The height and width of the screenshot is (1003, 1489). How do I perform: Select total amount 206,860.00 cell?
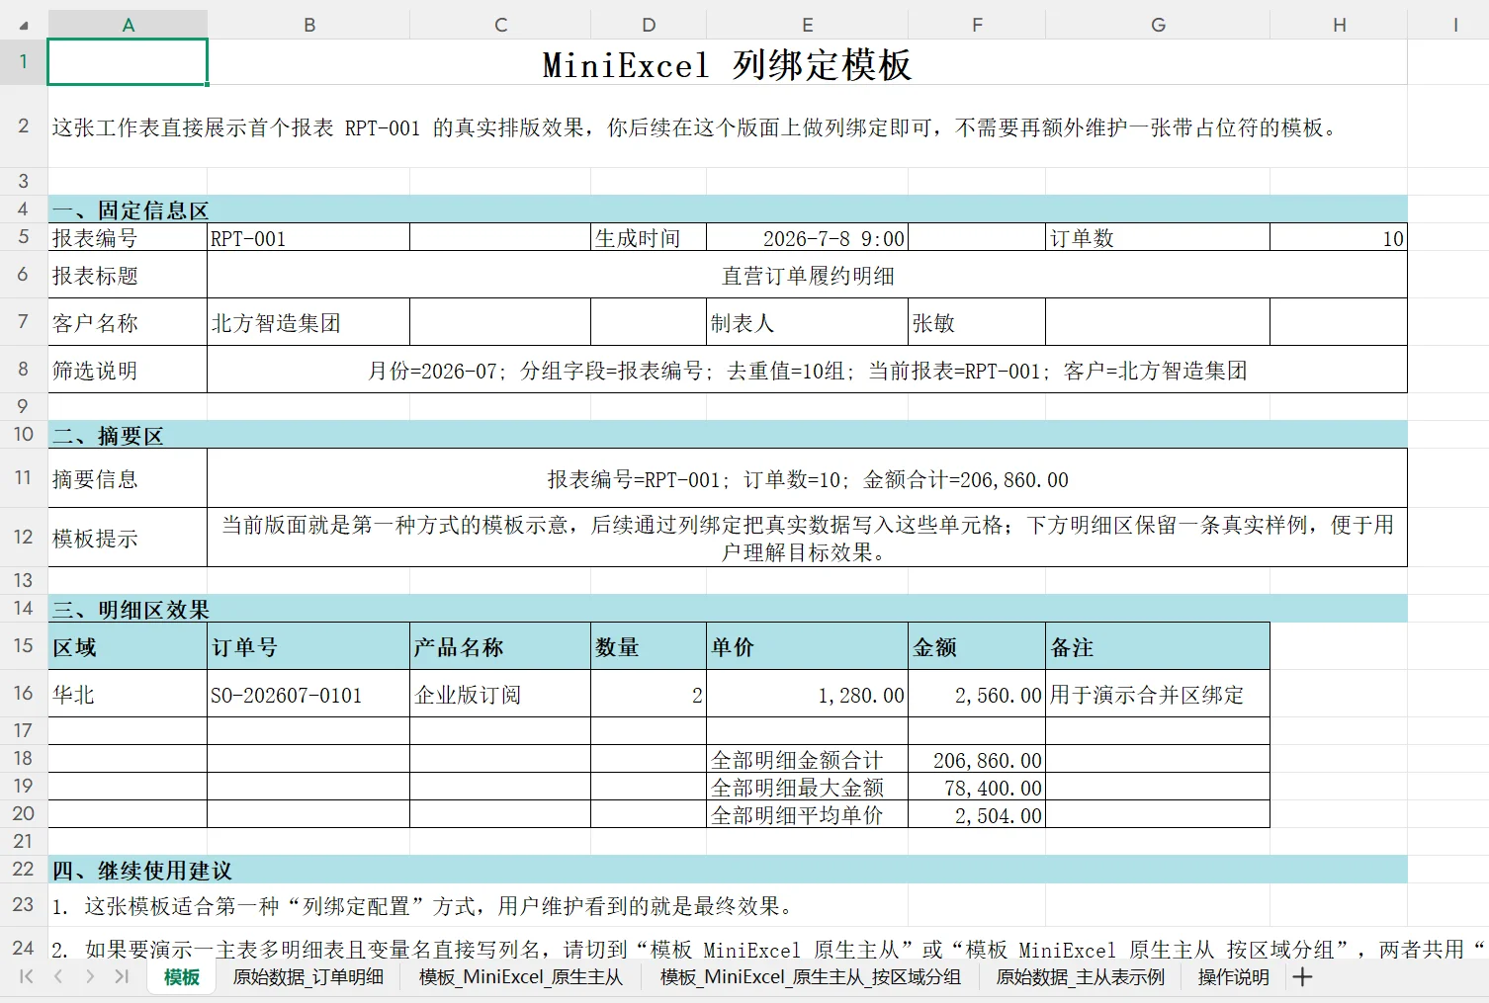(977, 759)
